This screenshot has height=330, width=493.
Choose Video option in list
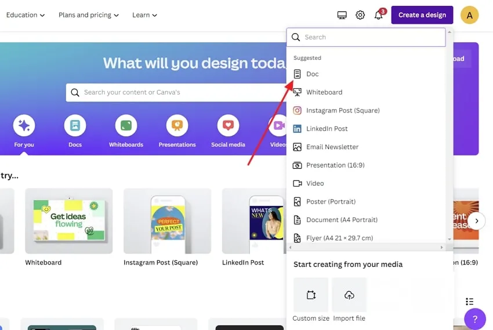[366, 183]
